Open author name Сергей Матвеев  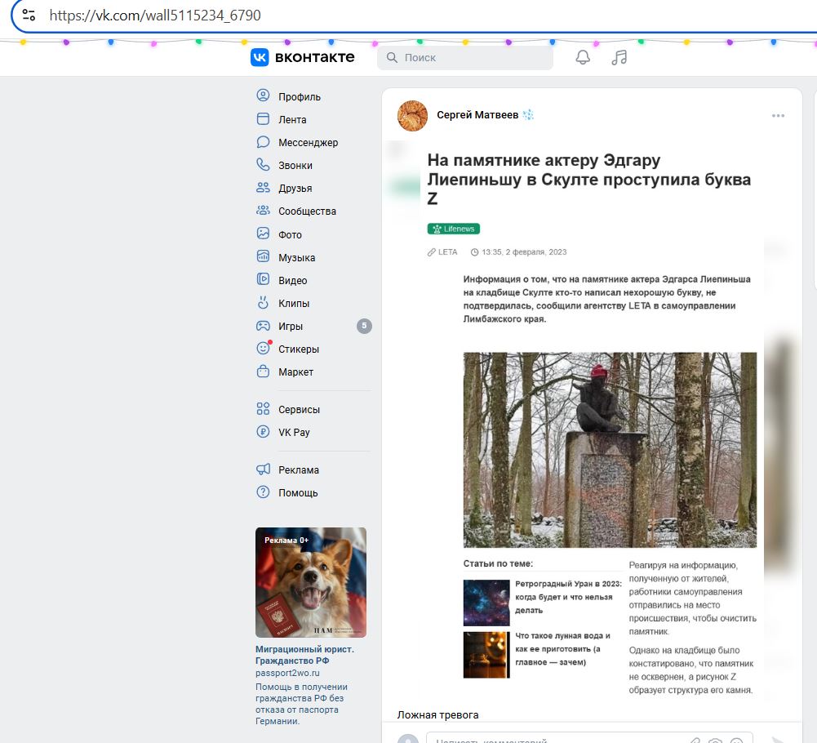[x=477, y=114]
